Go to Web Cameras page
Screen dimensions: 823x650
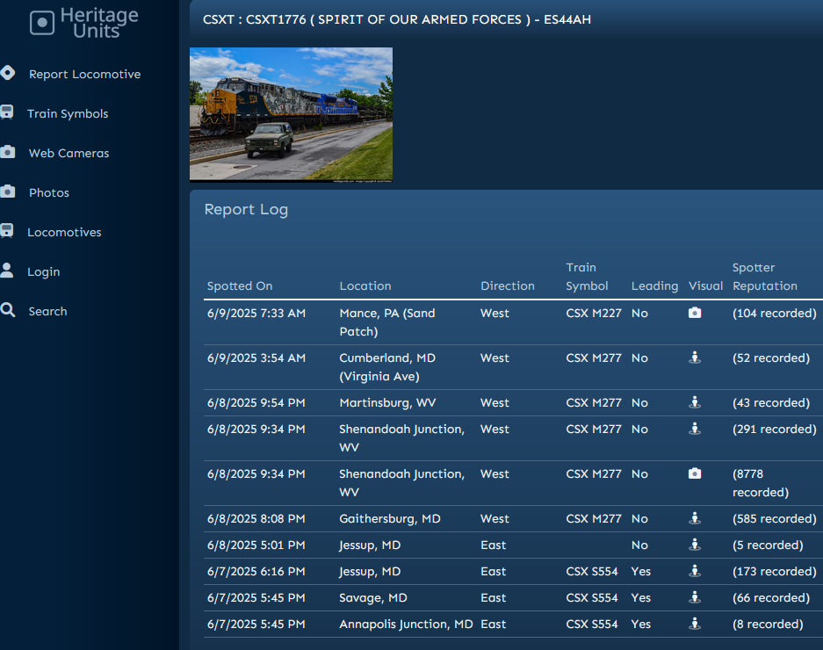pos(69,154)
